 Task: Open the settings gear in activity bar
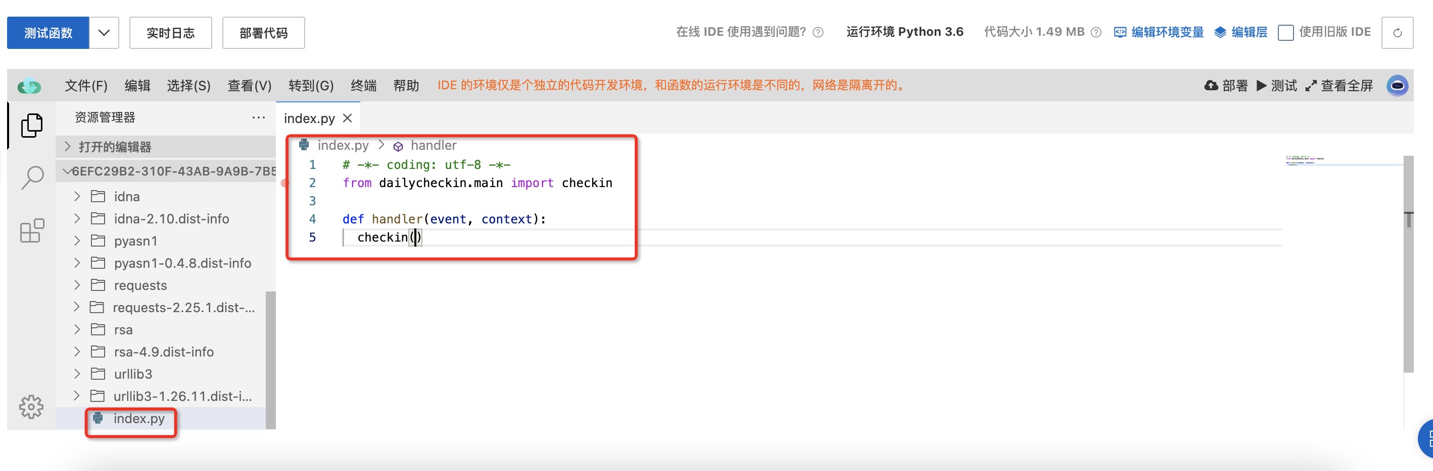tap(31, 407)
